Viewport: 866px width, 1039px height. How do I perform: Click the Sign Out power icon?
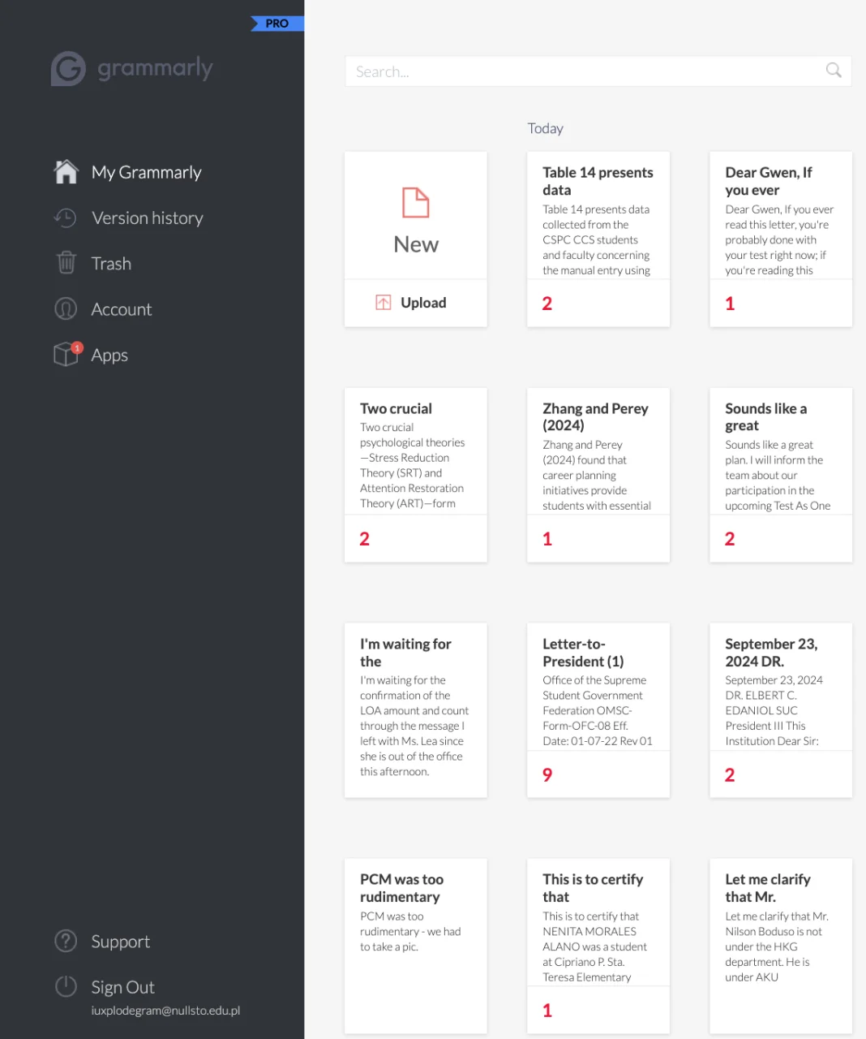[x=66, y=986]
